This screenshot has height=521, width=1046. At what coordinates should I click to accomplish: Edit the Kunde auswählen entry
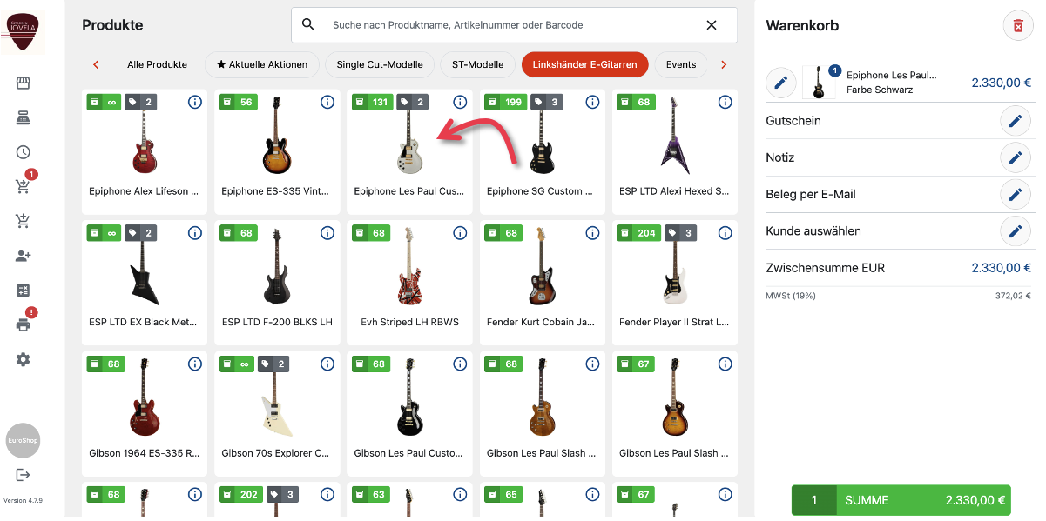[x=1015, y=231]
